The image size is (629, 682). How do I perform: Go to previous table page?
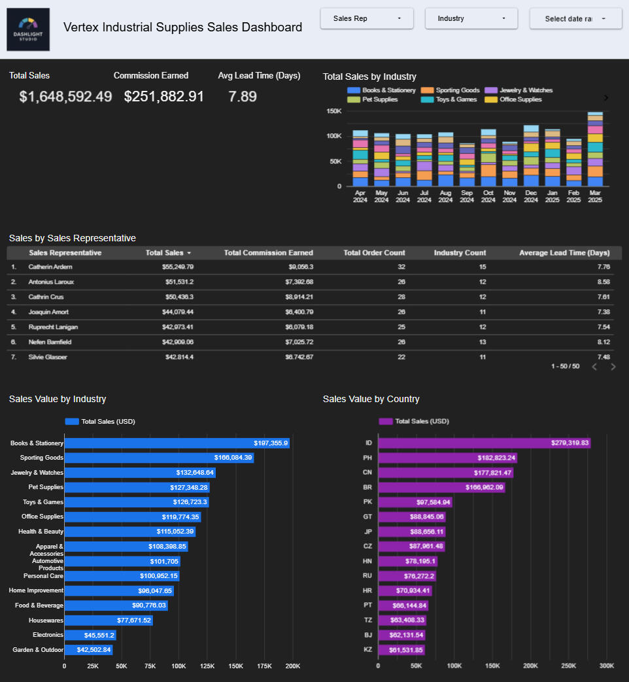click(x=594, y=367)
